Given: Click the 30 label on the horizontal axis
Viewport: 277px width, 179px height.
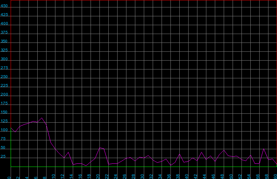Looking at the screenshot, I should [142, 177].
